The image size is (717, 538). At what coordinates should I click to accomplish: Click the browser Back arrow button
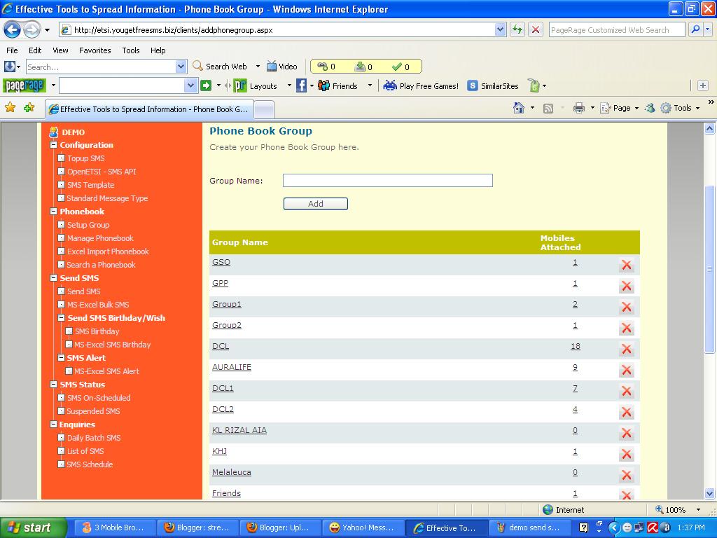pos(13,30)
